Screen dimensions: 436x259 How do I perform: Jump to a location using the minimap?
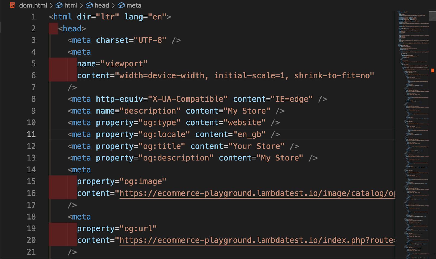coord(411,109)
